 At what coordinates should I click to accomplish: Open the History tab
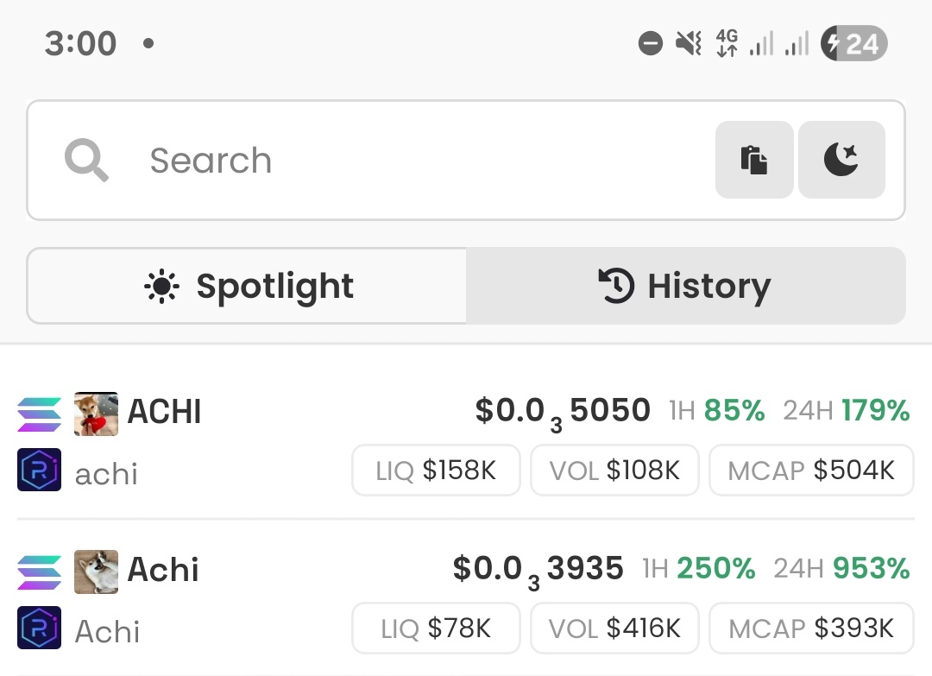click(685, 286)
